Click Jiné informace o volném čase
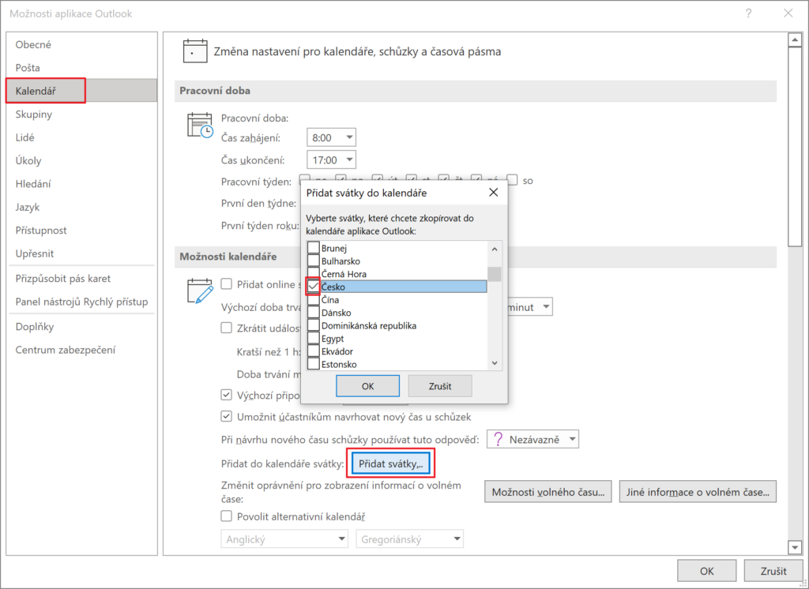The width and height of the screenshot is (809, 589). coord(698,492)
